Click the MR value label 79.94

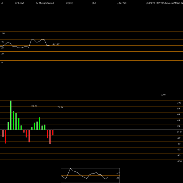[60, 107]
